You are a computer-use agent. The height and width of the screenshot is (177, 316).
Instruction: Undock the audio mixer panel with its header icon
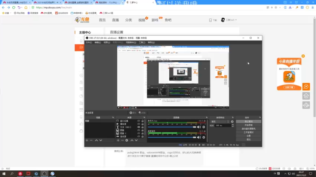click(x=207, y=118)
